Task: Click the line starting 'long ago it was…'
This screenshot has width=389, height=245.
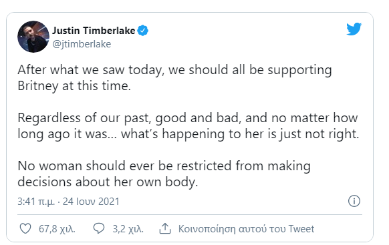Action: pyautogui.click(x=188, y=134)
